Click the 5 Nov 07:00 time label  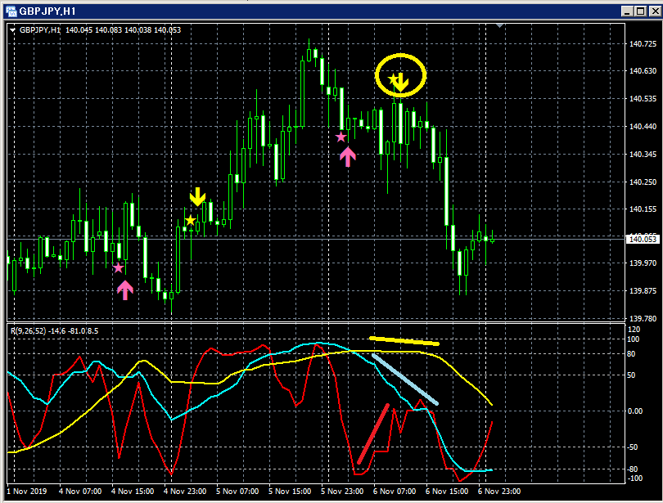click(x=237, y=492)
